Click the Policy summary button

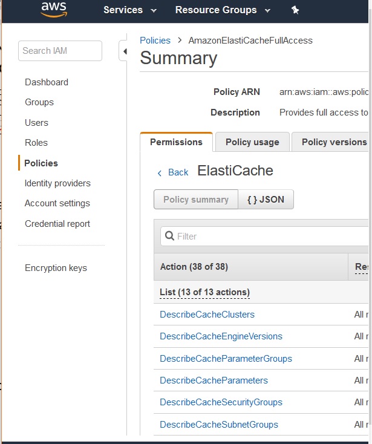(196, 200)
